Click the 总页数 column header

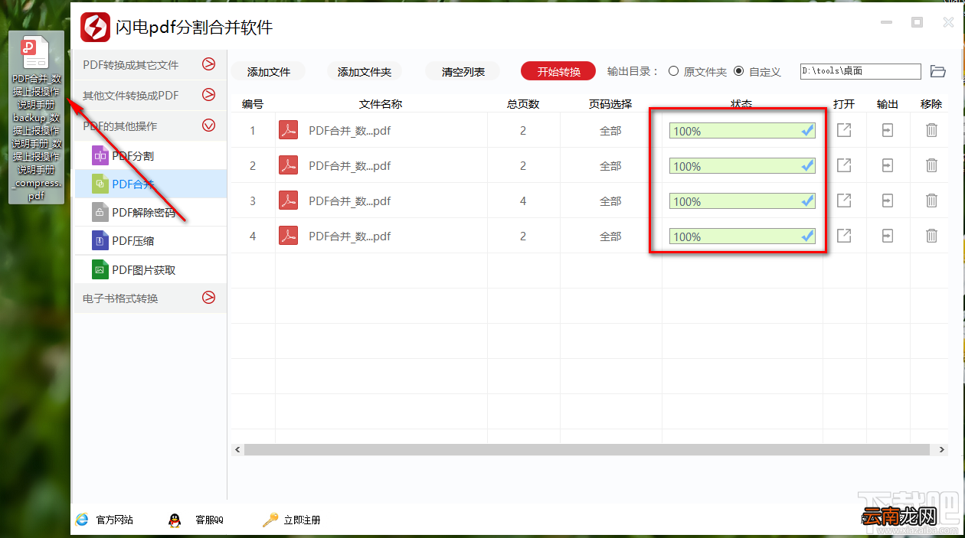[x=523, y=104]
